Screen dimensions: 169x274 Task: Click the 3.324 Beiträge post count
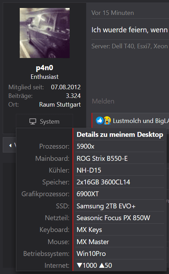pyautogui.click(x=73, y=96)
